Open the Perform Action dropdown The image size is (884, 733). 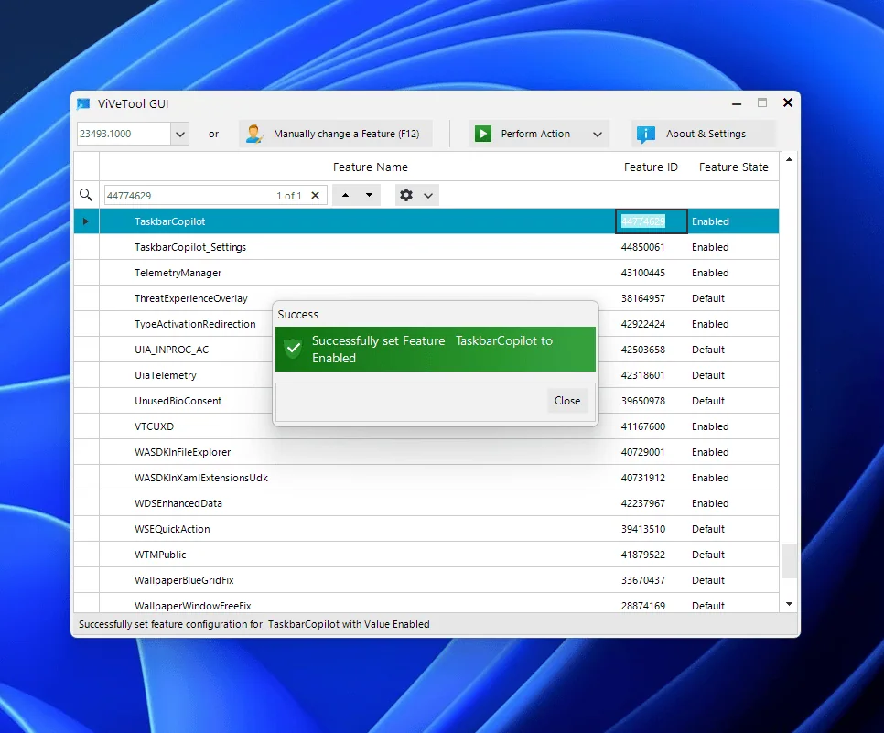pos(597,134)
